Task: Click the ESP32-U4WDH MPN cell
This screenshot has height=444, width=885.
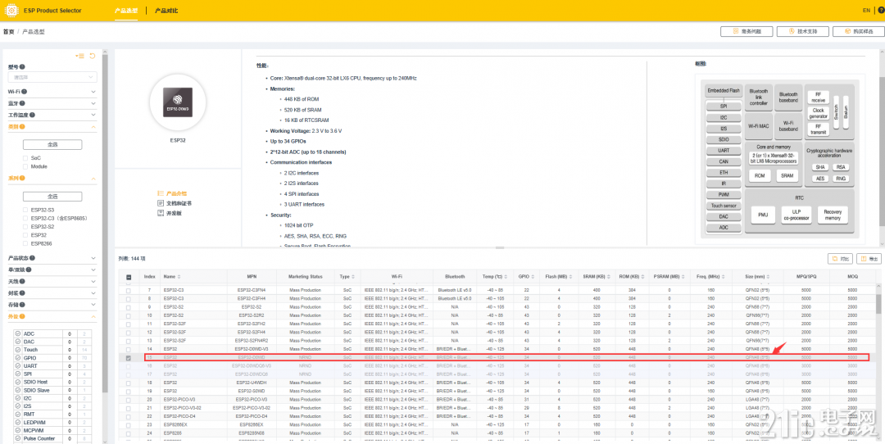Action: click(252, 383)
